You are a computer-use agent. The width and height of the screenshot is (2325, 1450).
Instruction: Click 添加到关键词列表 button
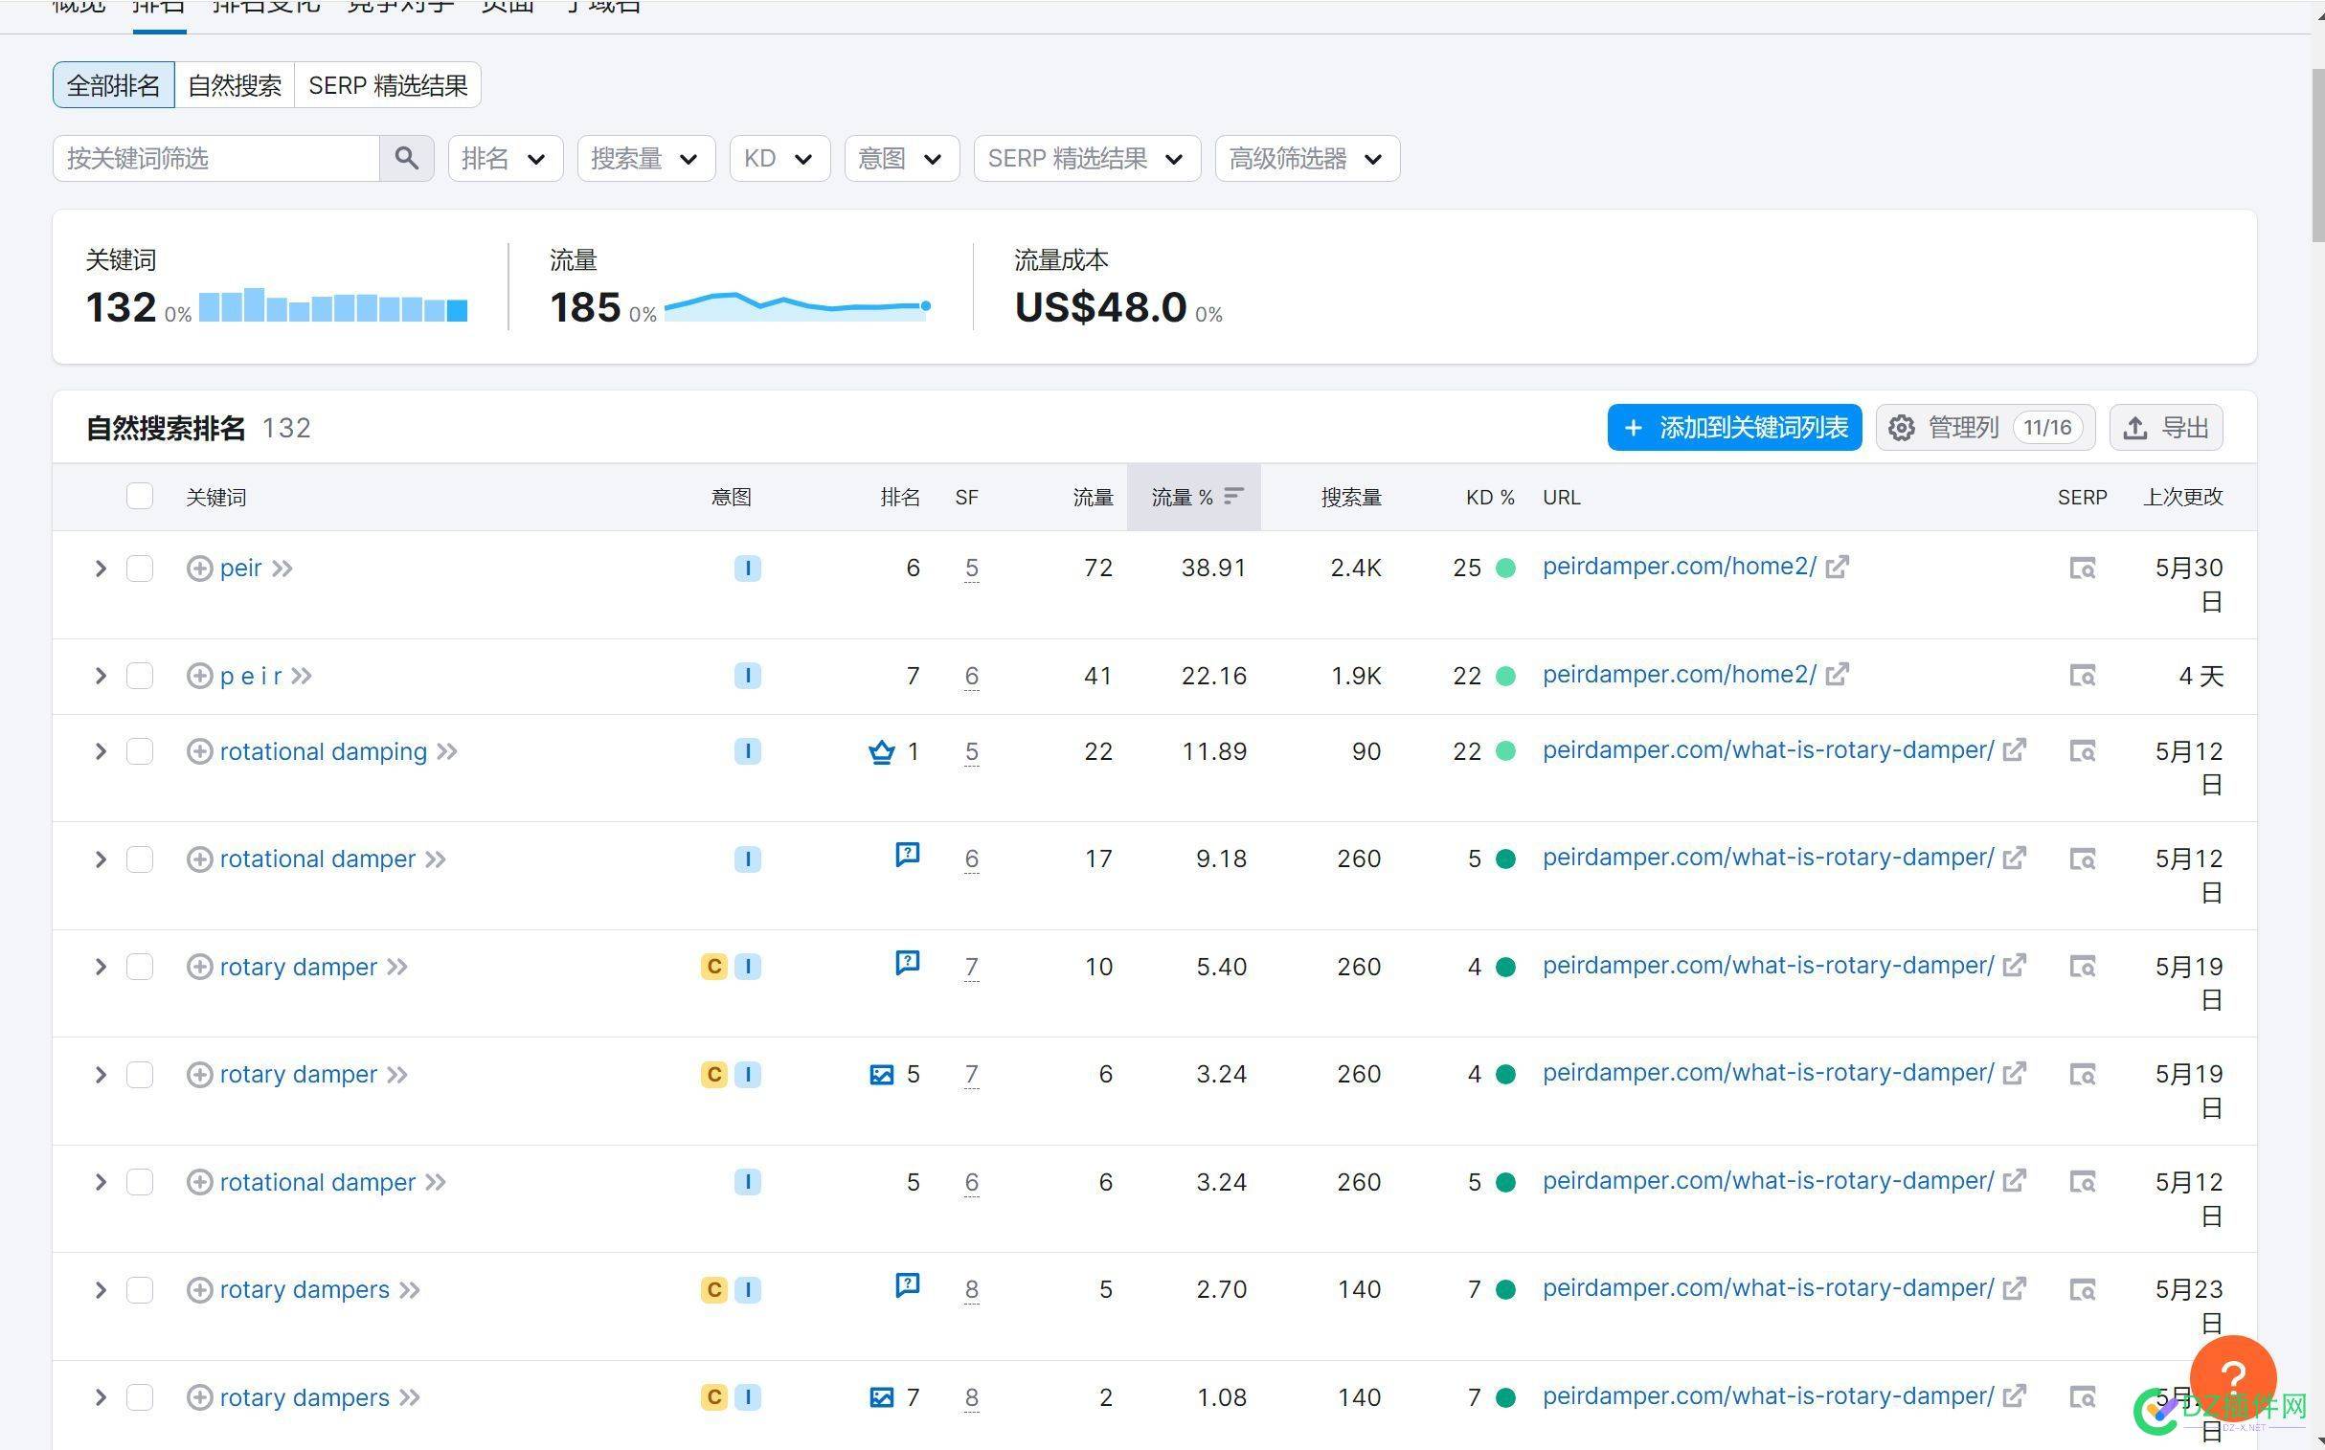click(x=1734, y=428)
